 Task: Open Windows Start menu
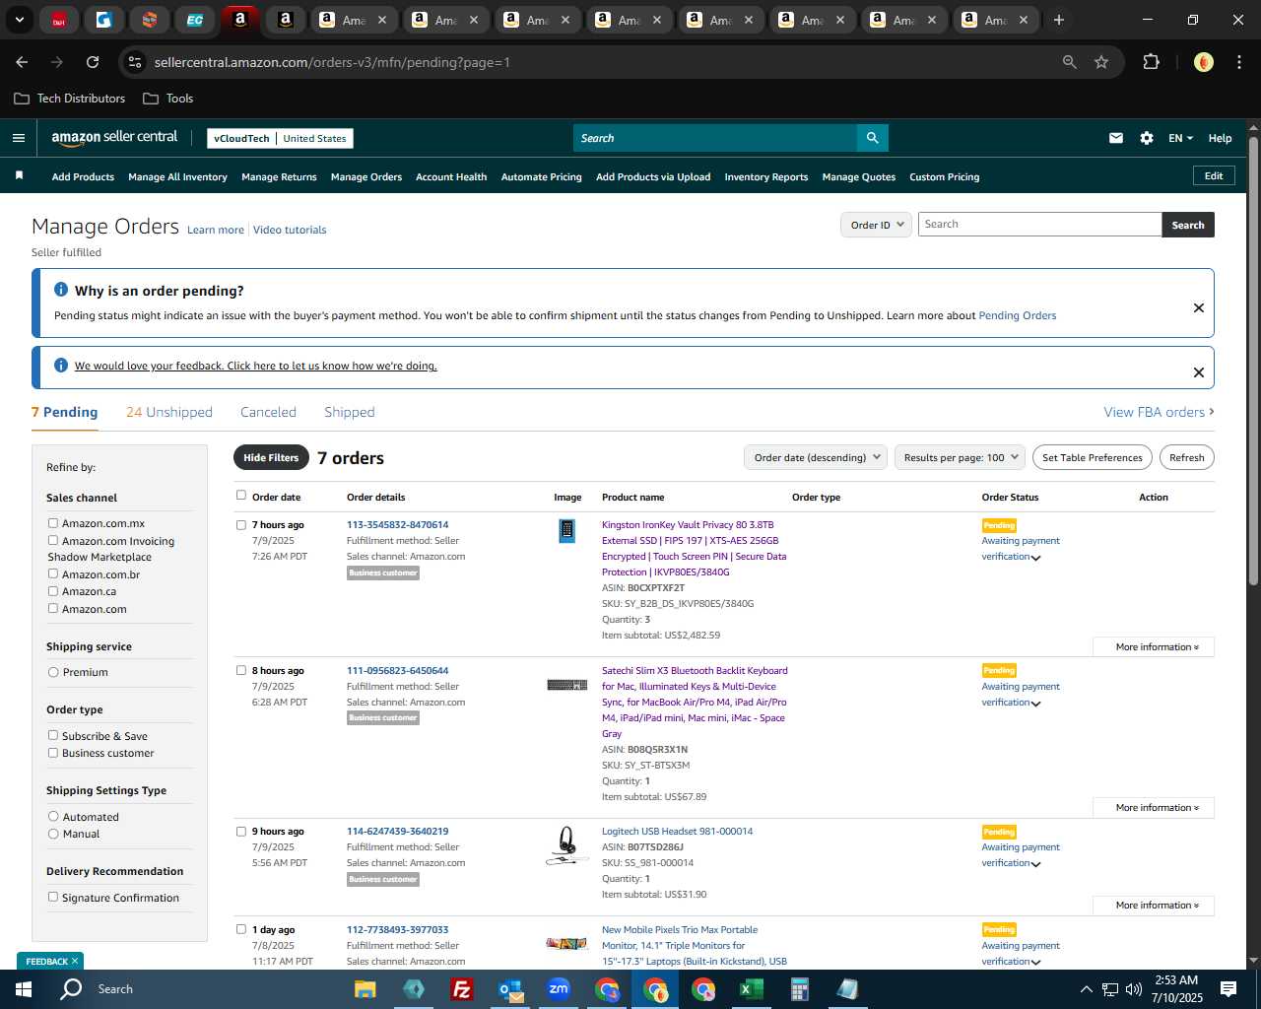tap(24, 989)
